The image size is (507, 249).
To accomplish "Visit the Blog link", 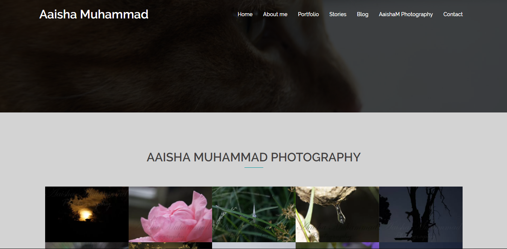I will 363,14.
